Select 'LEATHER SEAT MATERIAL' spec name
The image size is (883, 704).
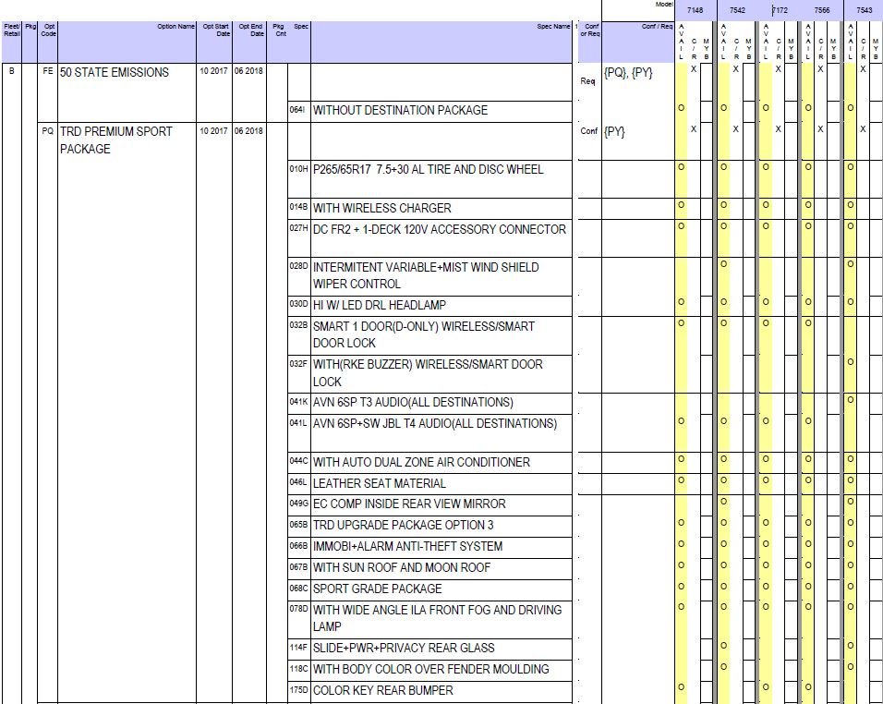(379, 483)
